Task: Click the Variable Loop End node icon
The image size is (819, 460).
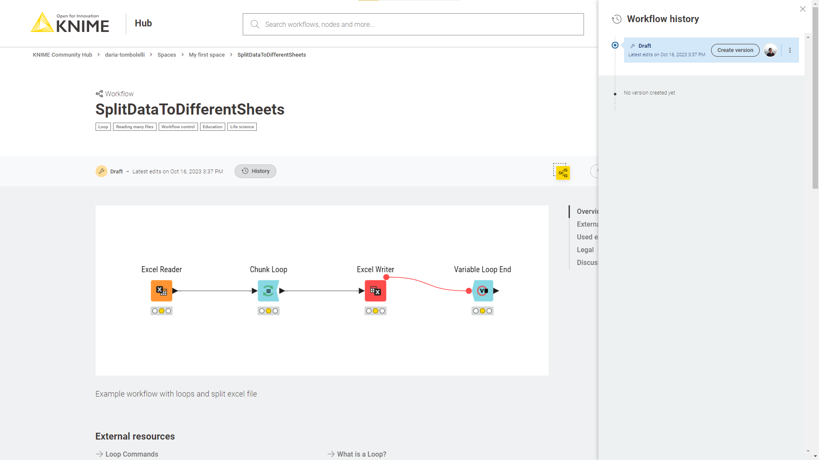Action: [x=482, y=291]
